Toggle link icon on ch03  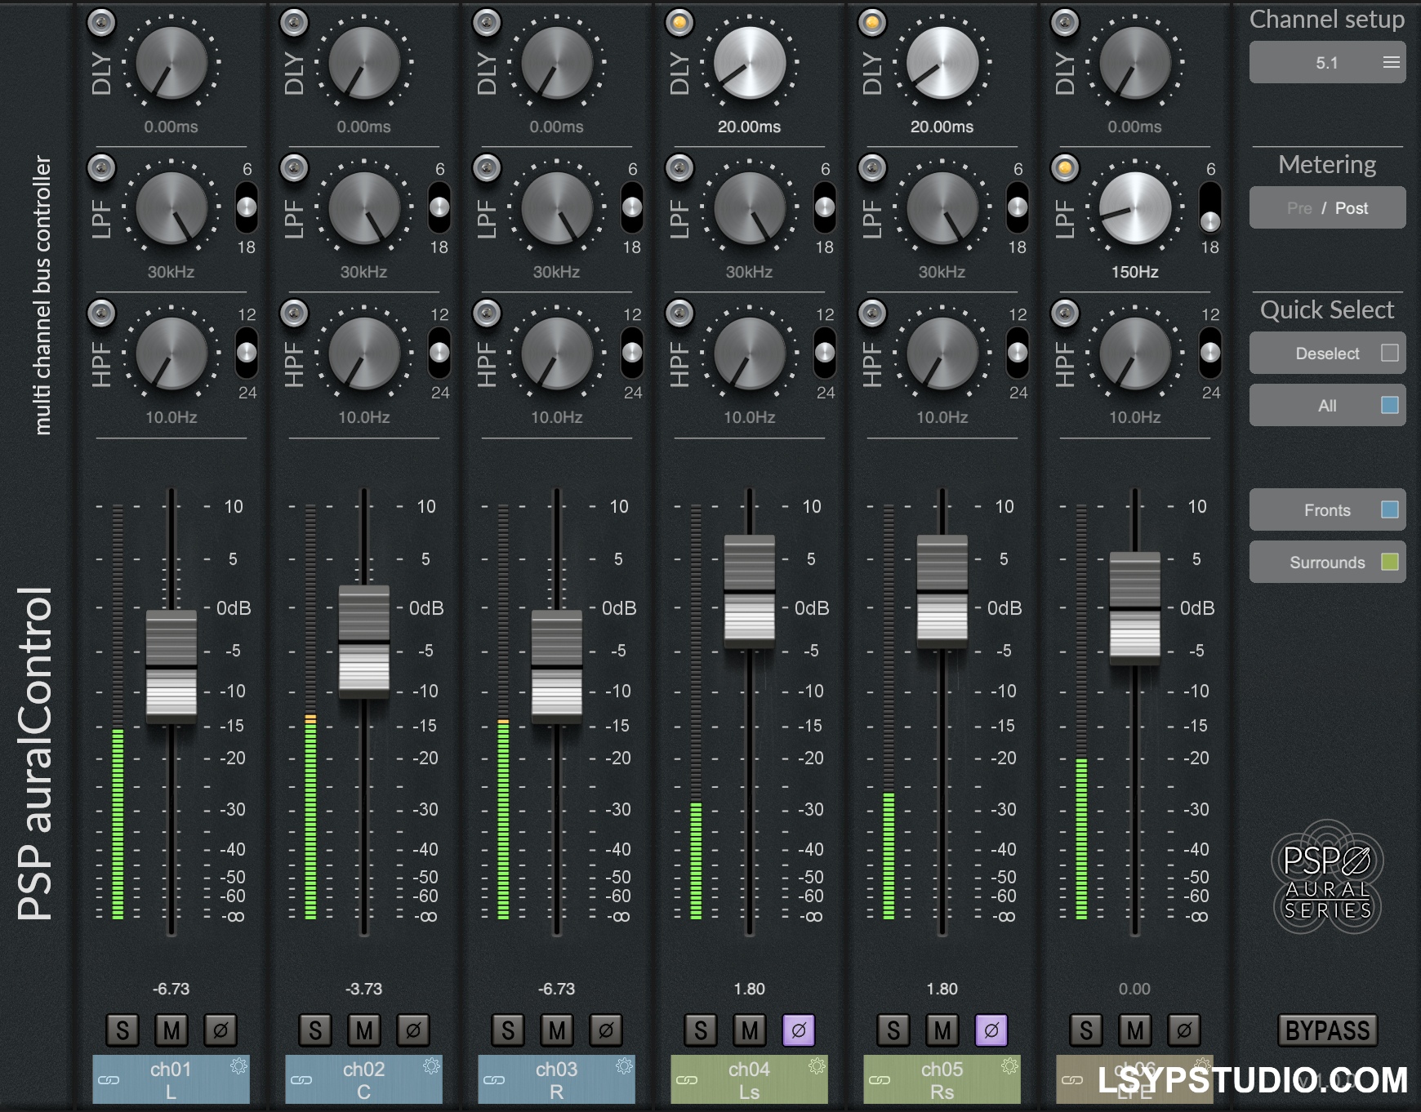point(494,1080)
